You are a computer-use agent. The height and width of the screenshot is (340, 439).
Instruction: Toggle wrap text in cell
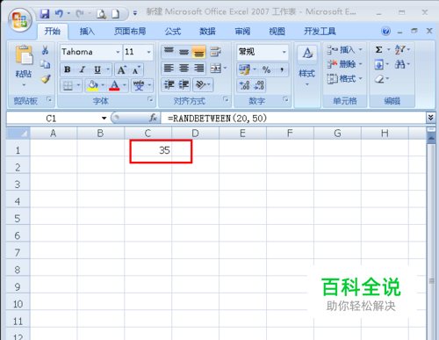[x=215, y=52]
